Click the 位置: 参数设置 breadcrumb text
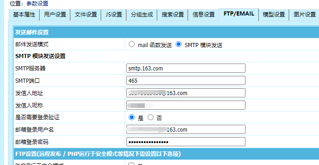 29,4
